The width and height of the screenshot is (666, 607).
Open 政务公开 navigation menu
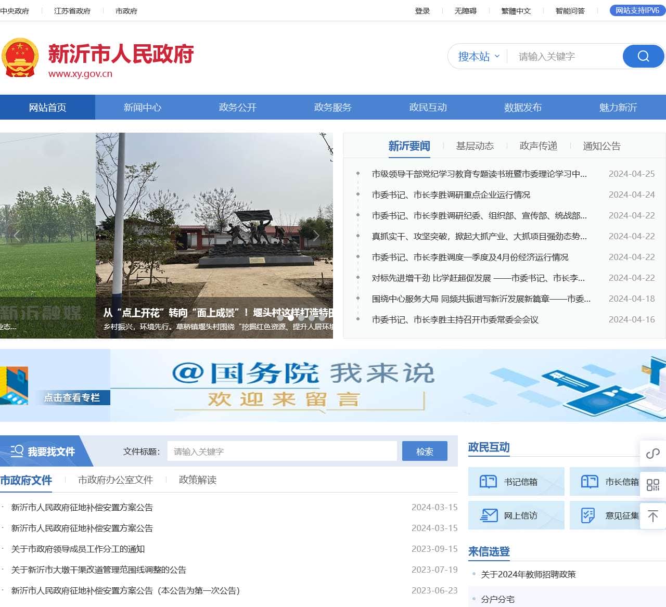tap(238, 107)
